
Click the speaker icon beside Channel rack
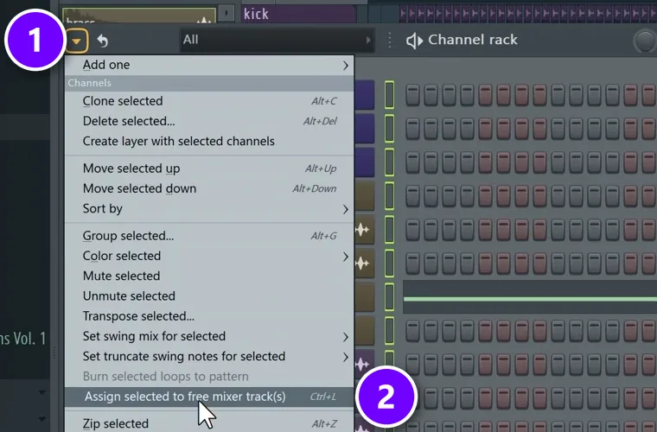(414, 41)
